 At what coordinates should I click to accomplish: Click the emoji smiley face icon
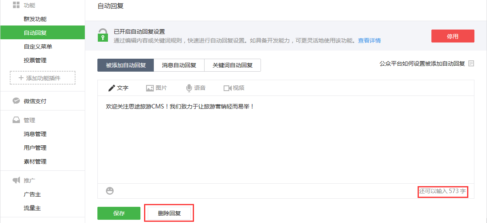click(x=110, y=191)
